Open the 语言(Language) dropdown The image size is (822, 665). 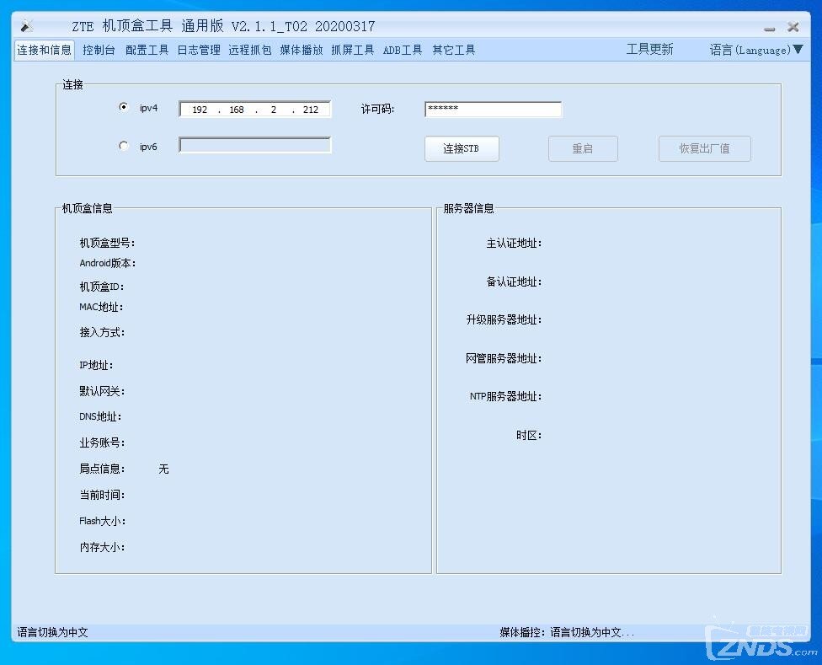coord(756,50)
